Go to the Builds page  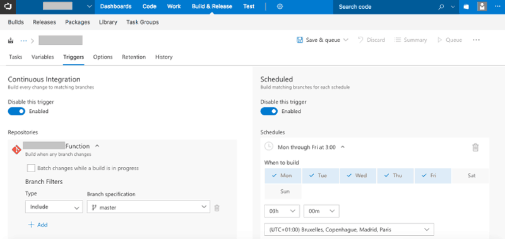point(16,22)
